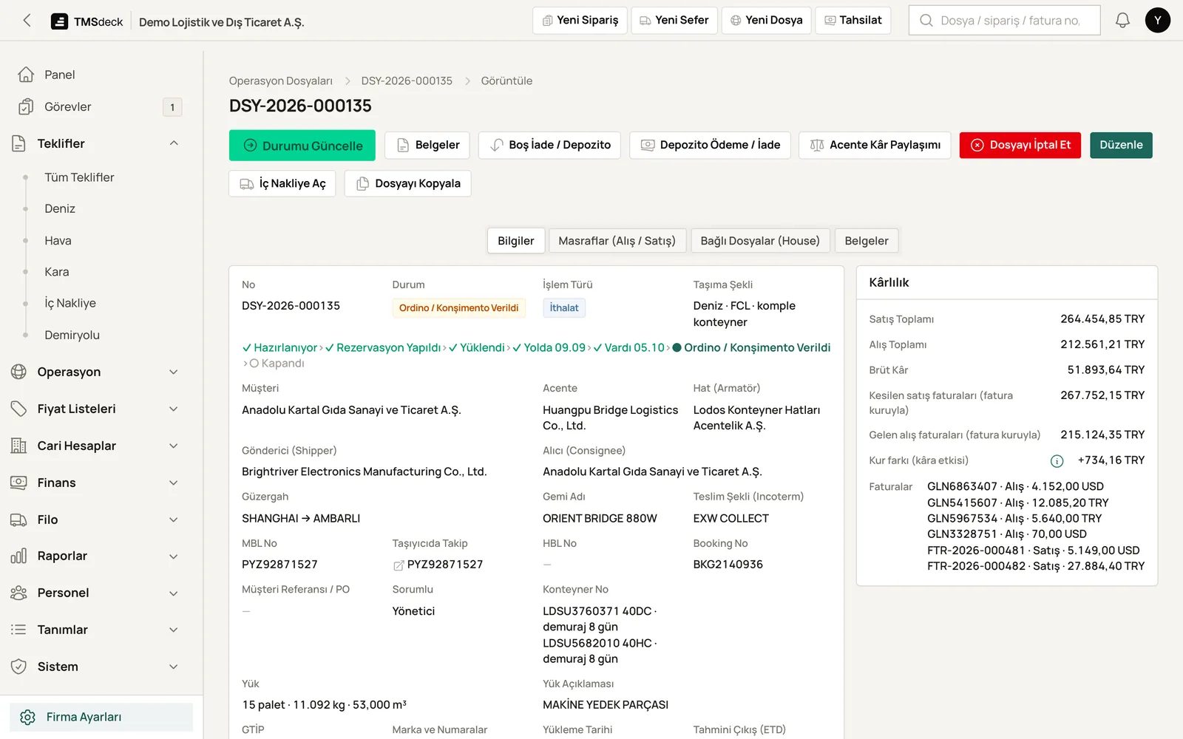
Task: Click the Sistem shield icon
Action: click(19, 667)
